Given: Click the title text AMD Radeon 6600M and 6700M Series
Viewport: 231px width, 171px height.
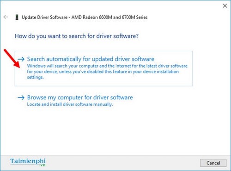Looking at the screenshot, I should coord(109,17).
